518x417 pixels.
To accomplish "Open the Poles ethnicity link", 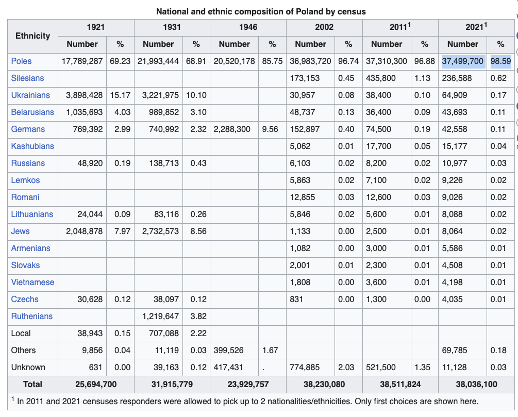I will (21, 61).
